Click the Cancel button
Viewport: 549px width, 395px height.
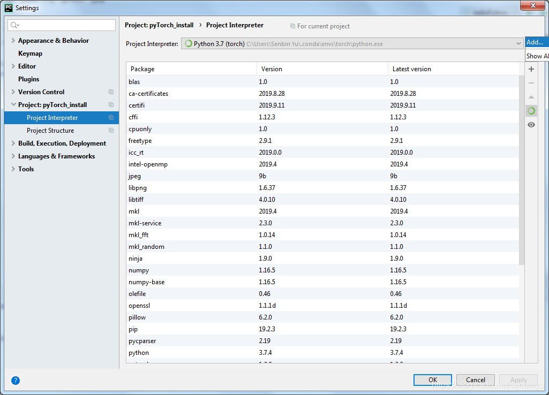(x=476, y=380)
